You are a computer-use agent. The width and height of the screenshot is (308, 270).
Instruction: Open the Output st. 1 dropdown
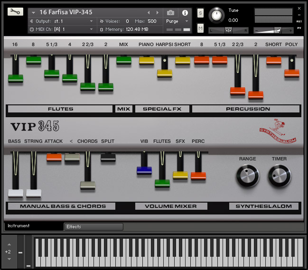[91, 21]
